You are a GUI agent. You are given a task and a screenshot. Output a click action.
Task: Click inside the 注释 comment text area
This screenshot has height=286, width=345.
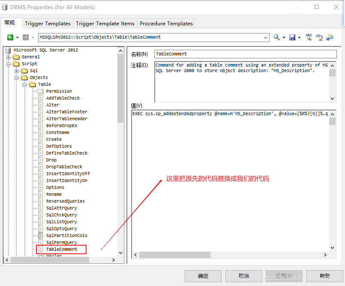(242, 82)
